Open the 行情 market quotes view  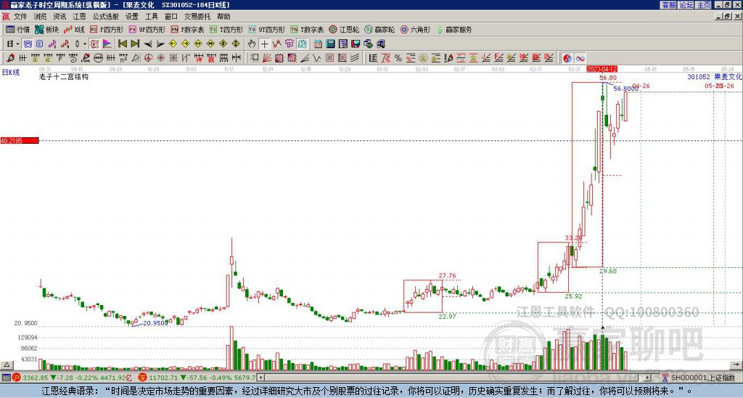[x=17, y=29]
